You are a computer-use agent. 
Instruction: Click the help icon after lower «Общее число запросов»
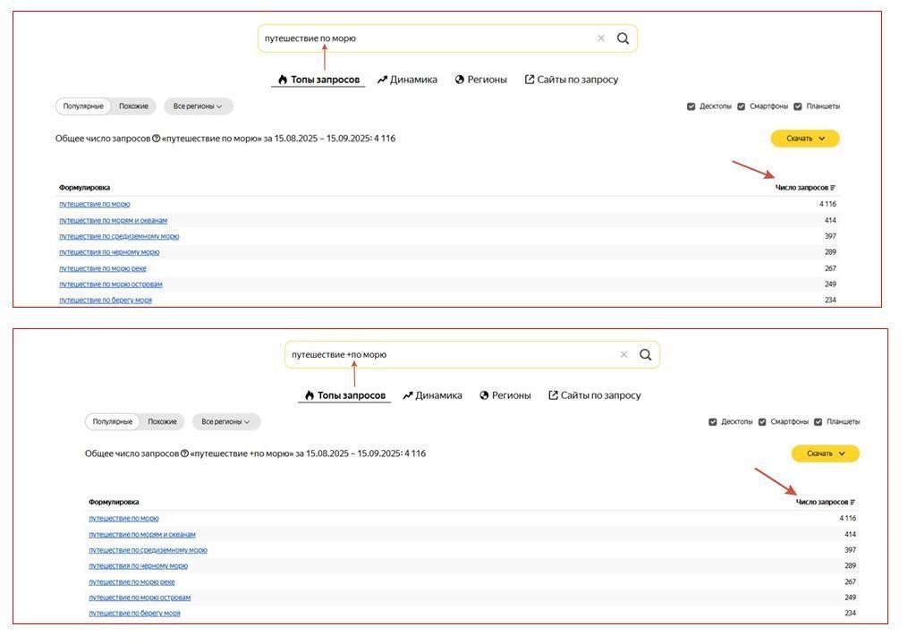[184, 453]
